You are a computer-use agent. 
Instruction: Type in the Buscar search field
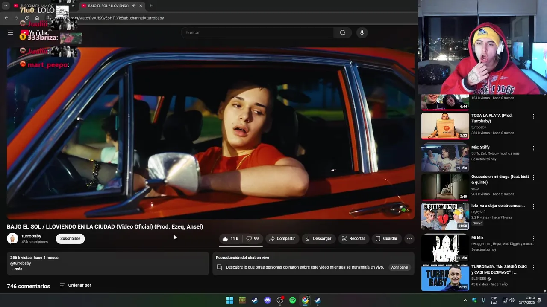coord(257,33)
